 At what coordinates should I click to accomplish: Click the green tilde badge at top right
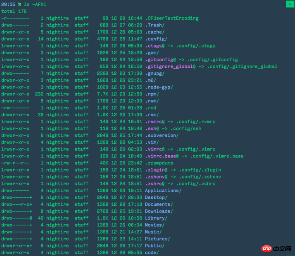290,4
